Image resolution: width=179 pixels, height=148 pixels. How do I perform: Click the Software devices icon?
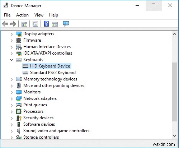19,124
